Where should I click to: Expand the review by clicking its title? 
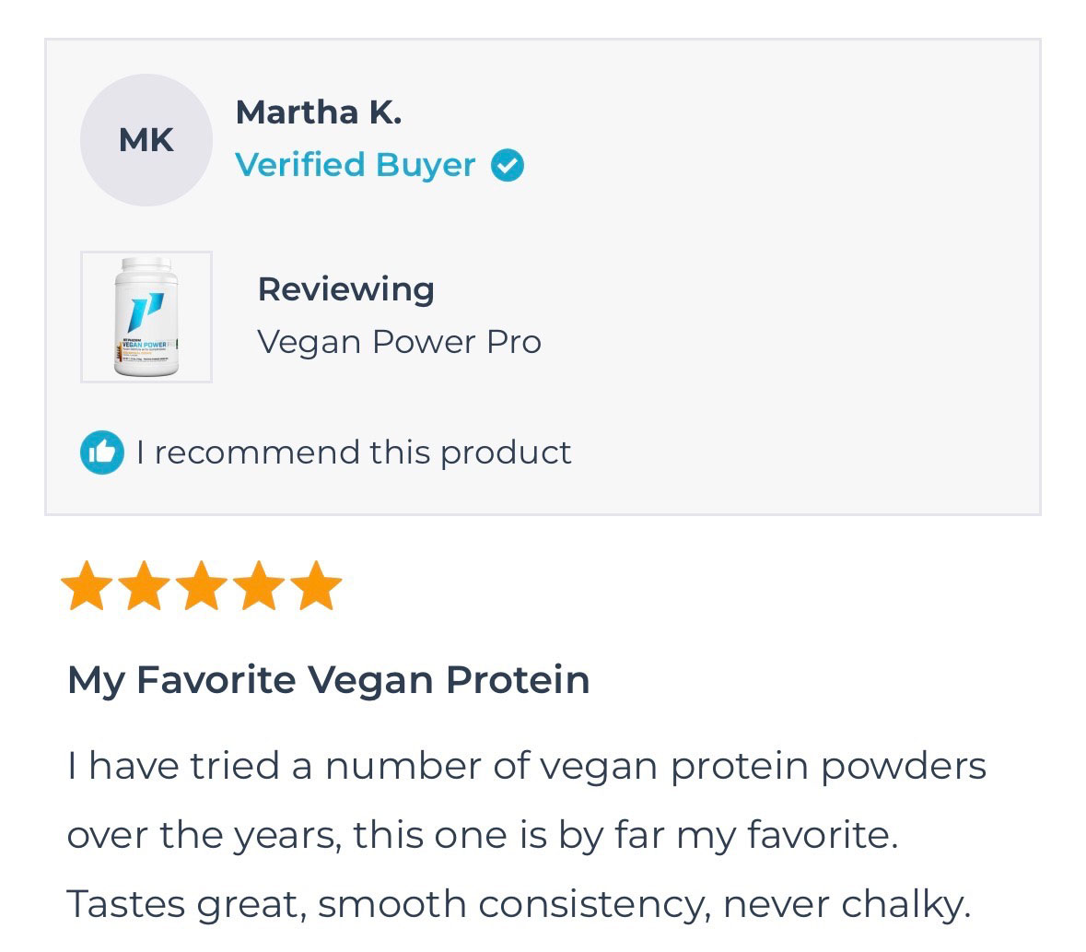pos(328,679)
